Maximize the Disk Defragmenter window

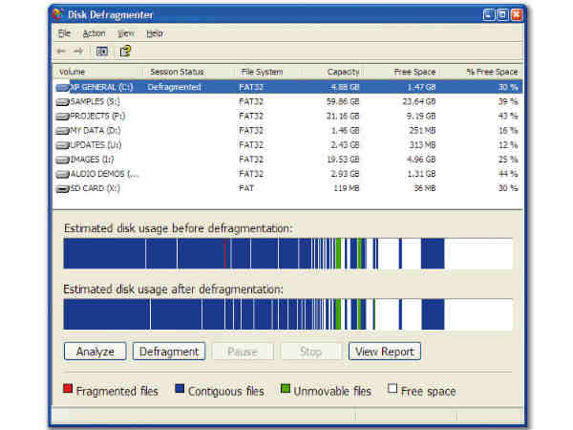click(501, 14)
